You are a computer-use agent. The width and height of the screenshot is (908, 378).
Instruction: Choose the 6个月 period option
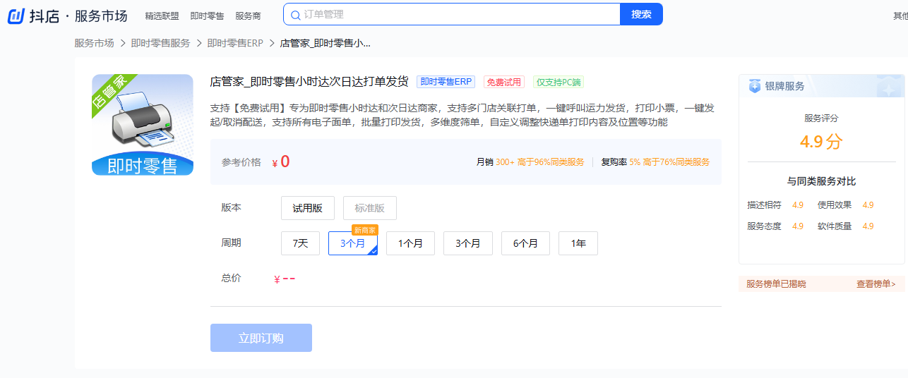(x=526, y=243)
